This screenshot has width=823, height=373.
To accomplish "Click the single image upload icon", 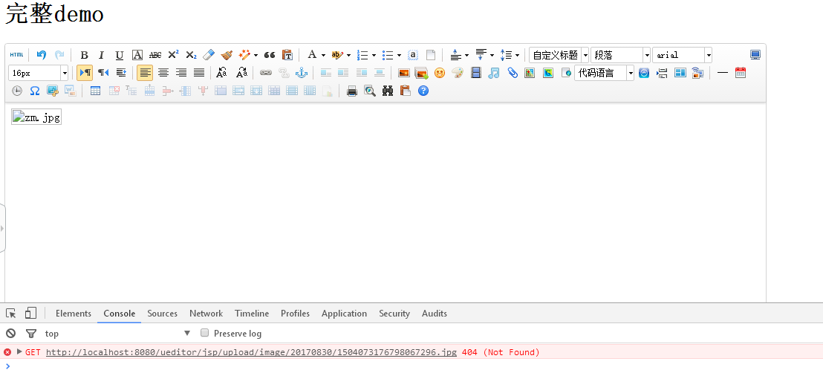I will pyautogui.click(x=403, y=73).
